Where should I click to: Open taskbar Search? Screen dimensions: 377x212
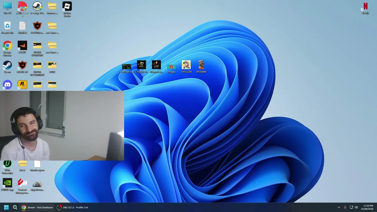coord(15,207)
